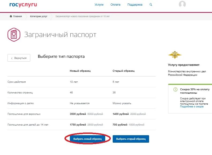
Task: Click the Gosuslugi logo
Action: coord(23,5)
